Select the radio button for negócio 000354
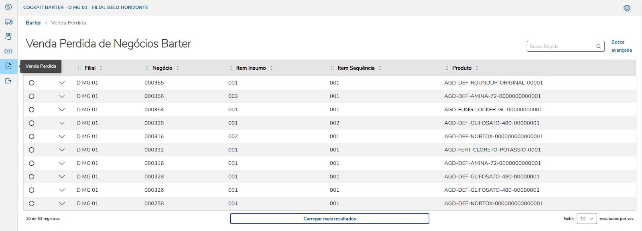This screenshot has height=231, width=642. click(x=32, y=110)
